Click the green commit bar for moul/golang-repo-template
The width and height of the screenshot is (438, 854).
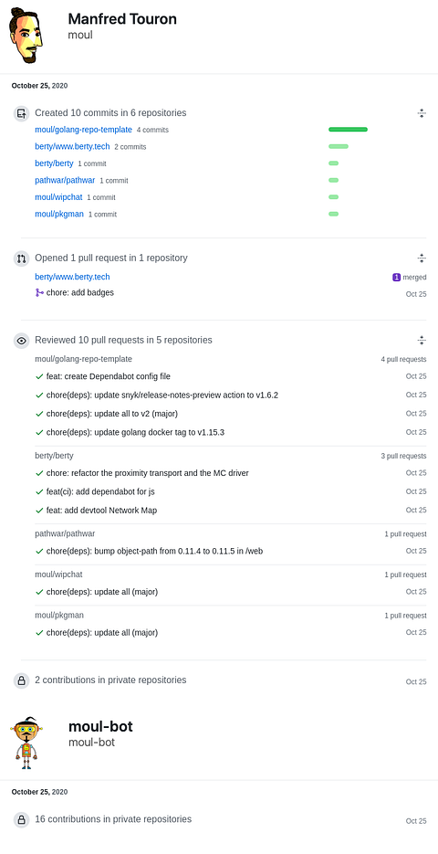click(x=349, y=130)
